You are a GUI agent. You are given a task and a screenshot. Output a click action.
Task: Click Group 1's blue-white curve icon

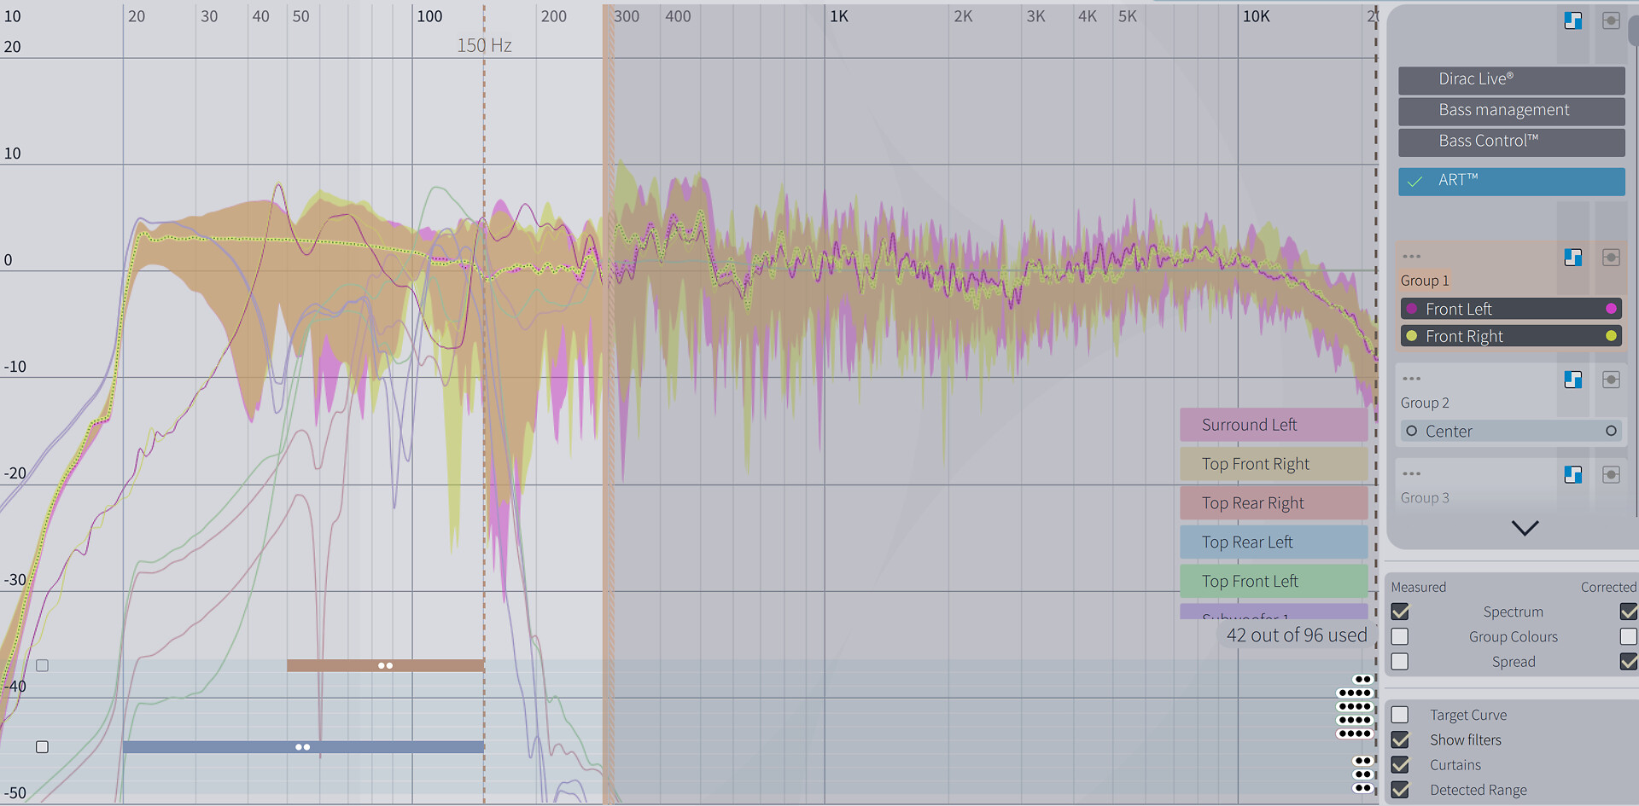[1572, 258]
